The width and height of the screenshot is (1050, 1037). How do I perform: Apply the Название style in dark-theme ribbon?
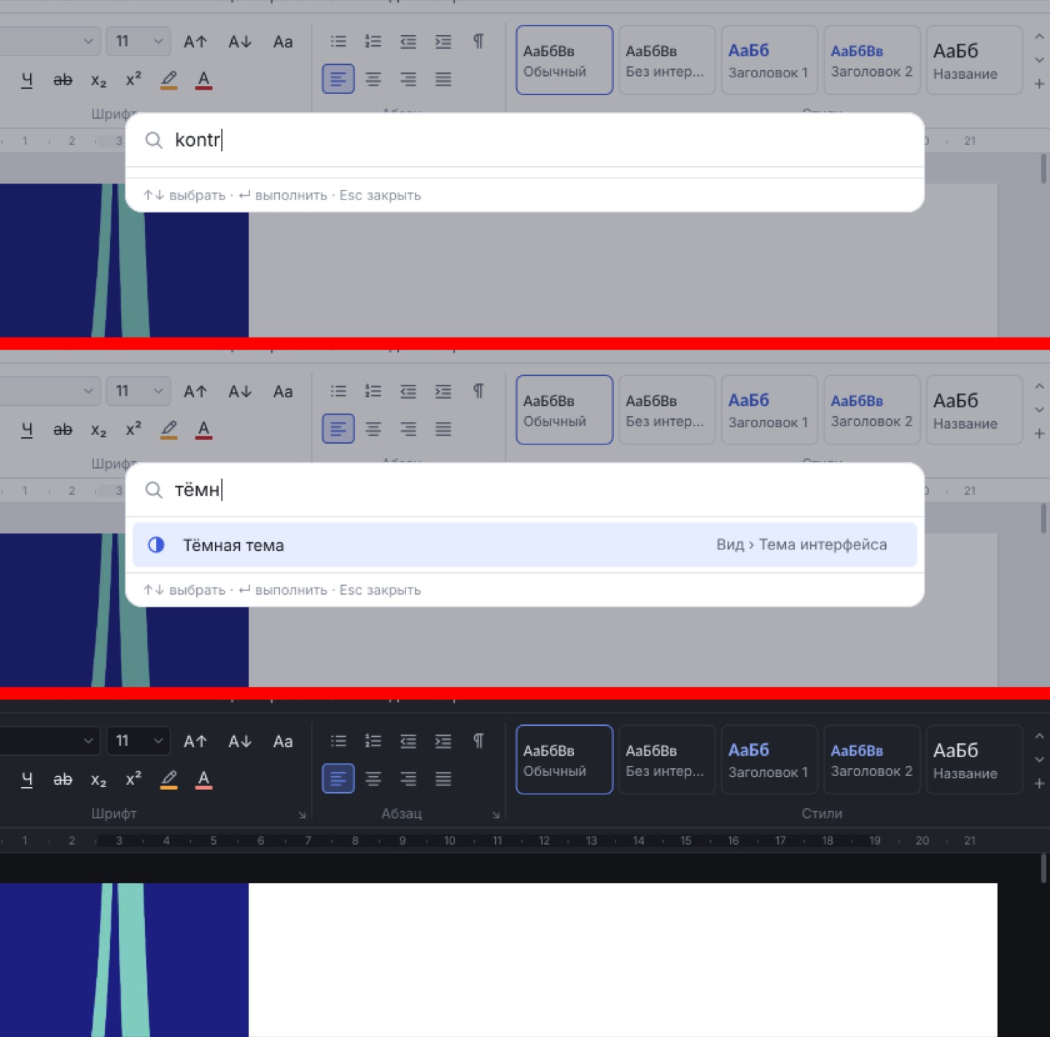tap(974, 759)
